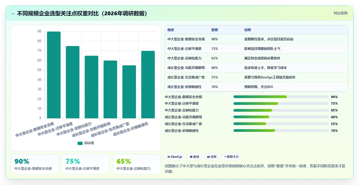Click 需要与现有DevOps工具链无缝协作 description
Screen dimensions: 359x185
[x=270, y=77]
